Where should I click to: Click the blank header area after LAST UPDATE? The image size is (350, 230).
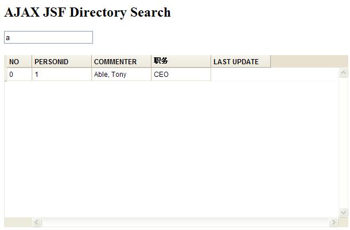309,61
